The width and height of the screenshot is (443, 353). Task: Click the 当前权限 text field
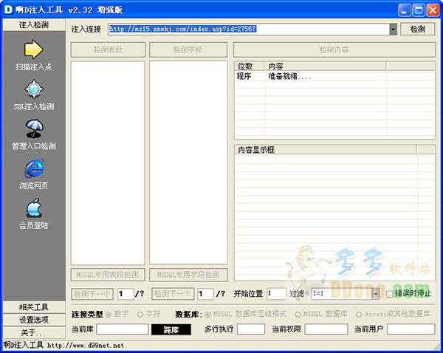[x=326, y=329]
